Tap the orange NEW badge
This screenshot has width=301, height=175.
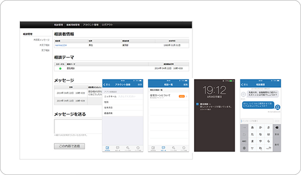point(182,96)
